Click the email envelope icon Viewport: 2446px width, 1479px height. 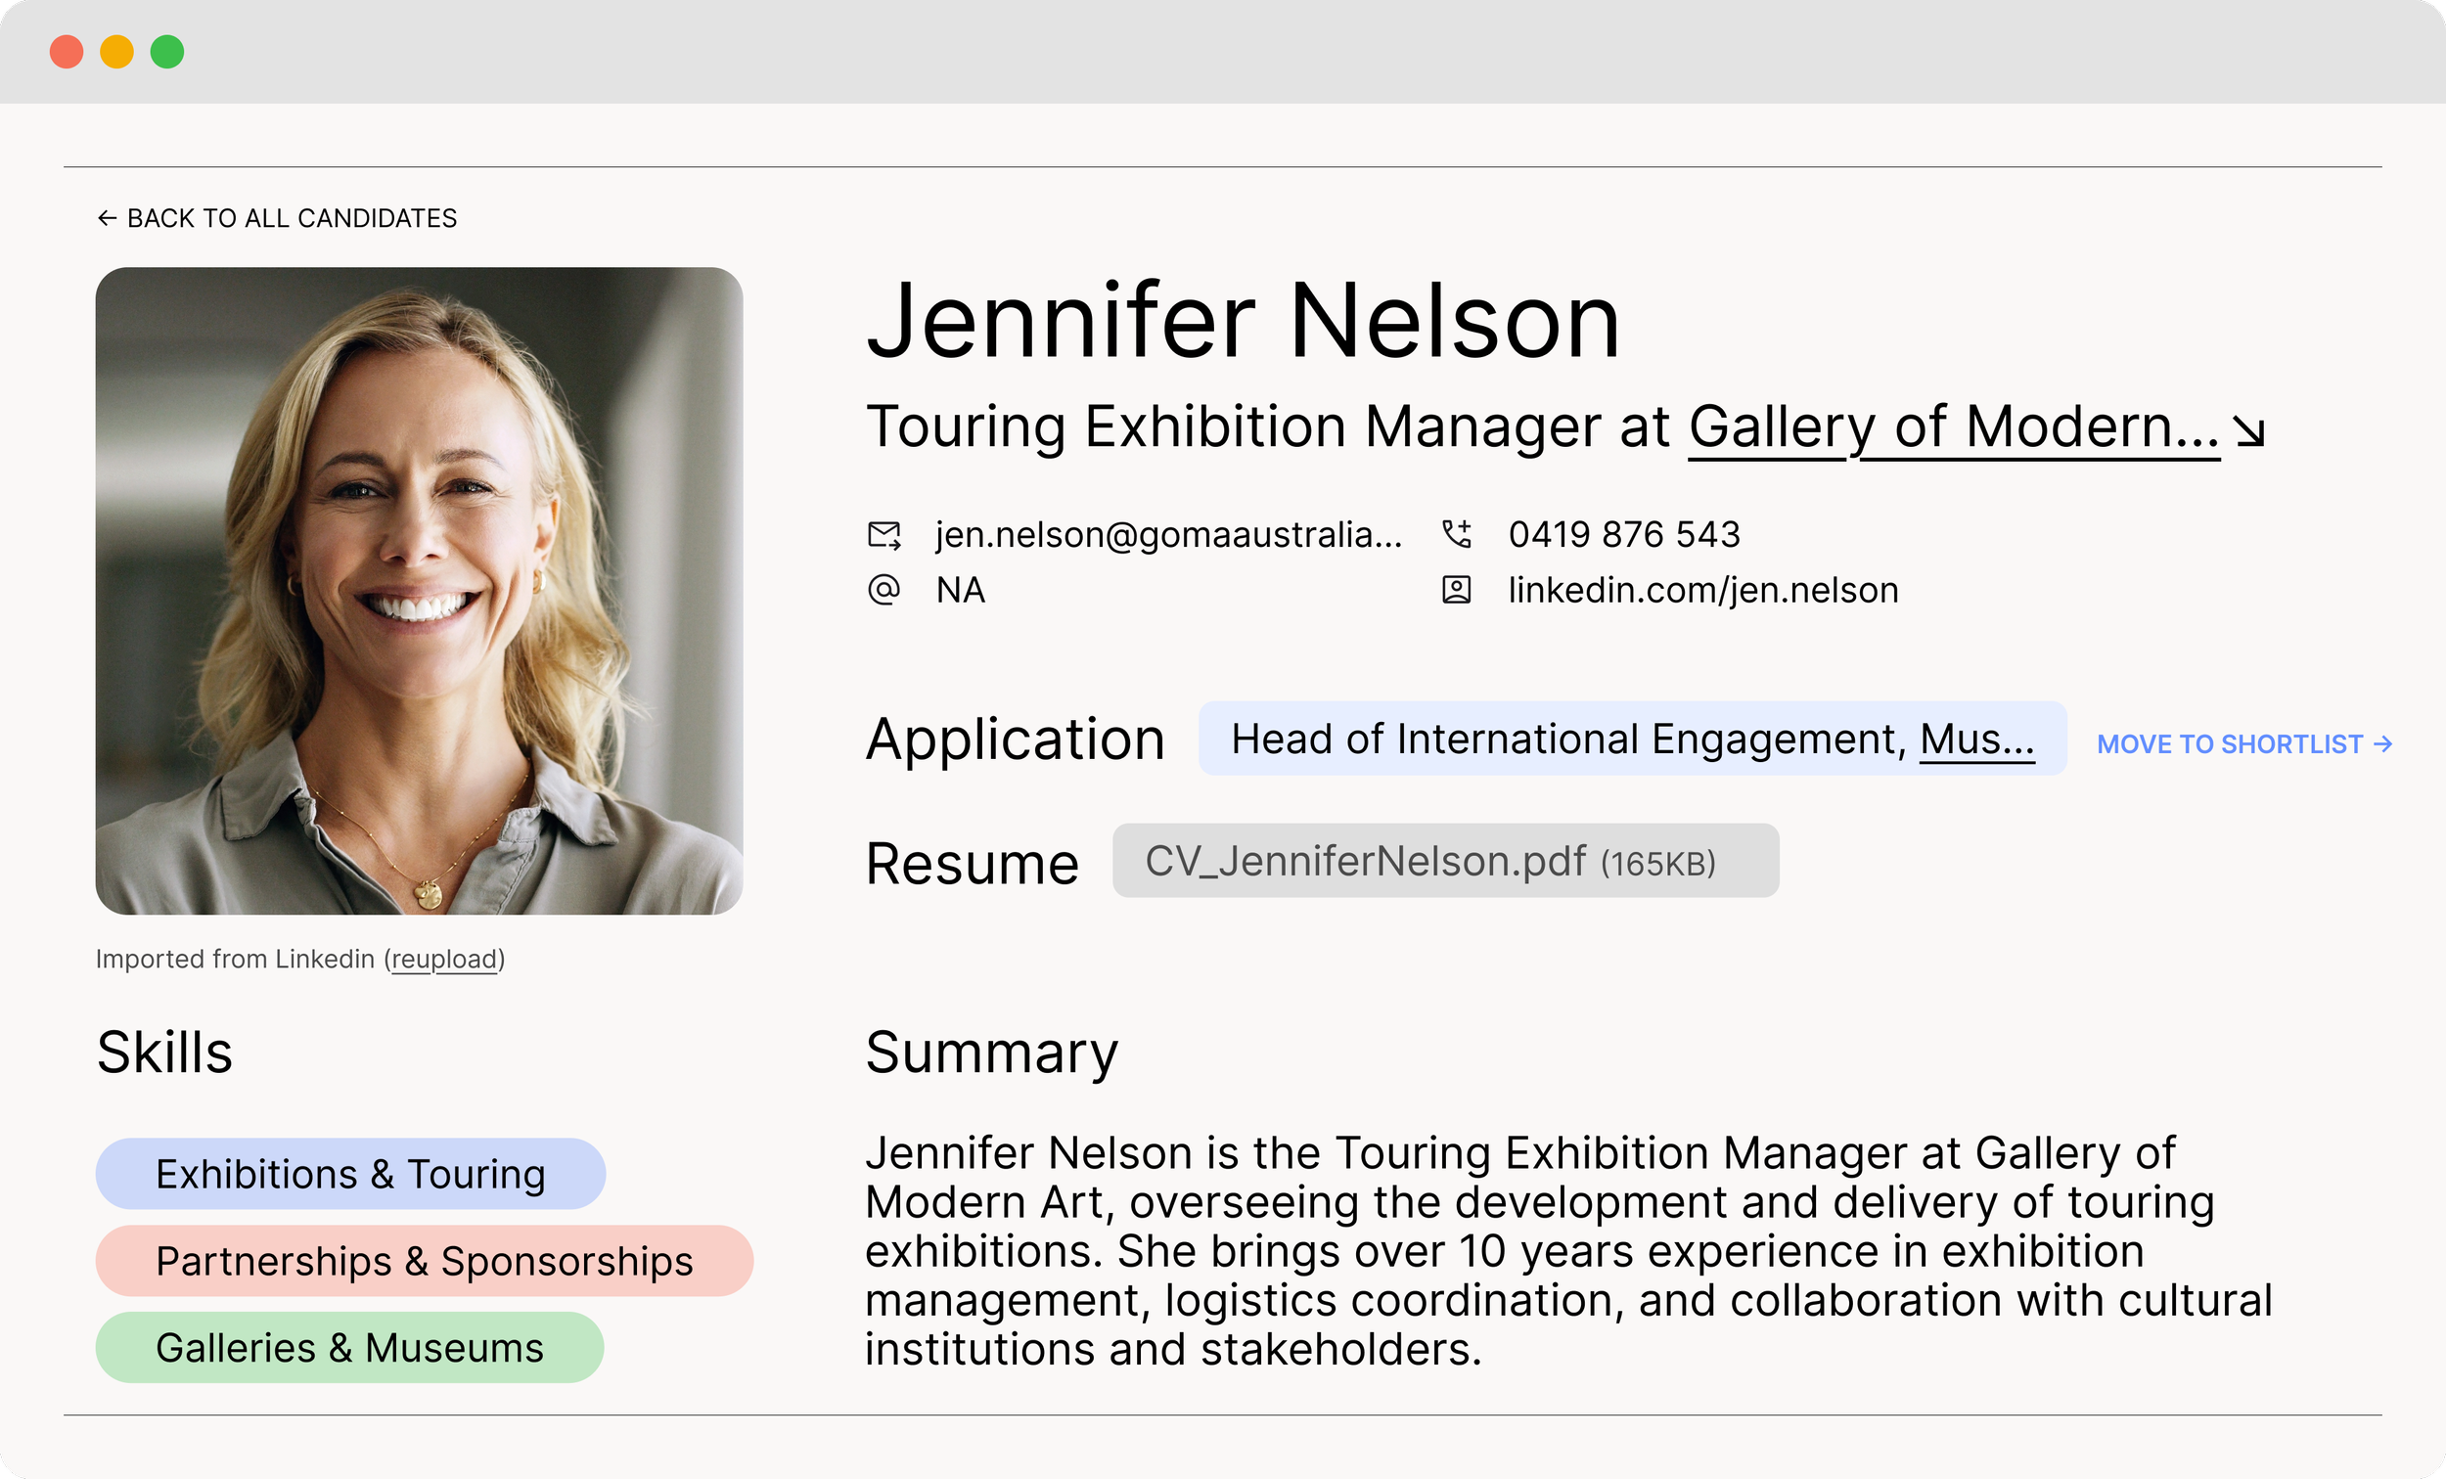(x=883, y=535)
